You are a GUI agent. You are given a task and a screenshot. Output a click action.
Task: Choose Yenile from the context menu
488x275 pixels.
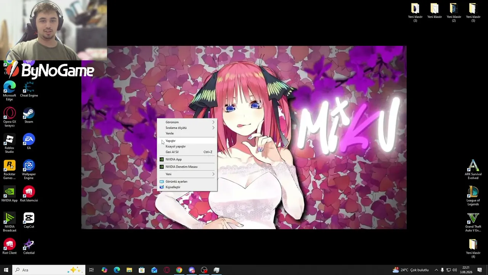coord(187,133)
